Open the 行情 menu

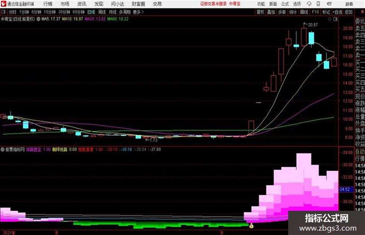(x=48, y=4)
